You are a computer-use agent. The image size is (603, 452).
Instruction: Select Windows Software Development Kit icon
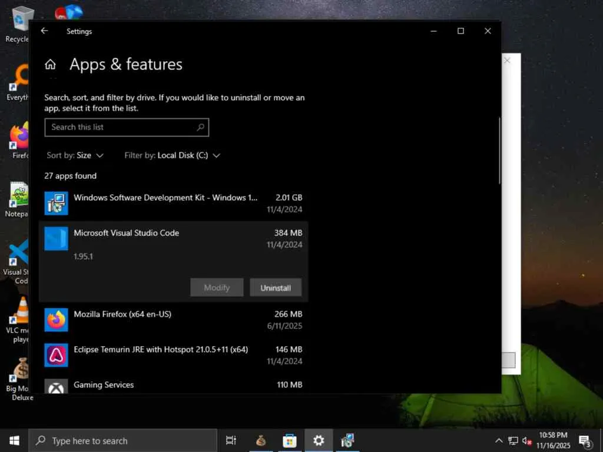pyautogui.click(x=56, y=203)
